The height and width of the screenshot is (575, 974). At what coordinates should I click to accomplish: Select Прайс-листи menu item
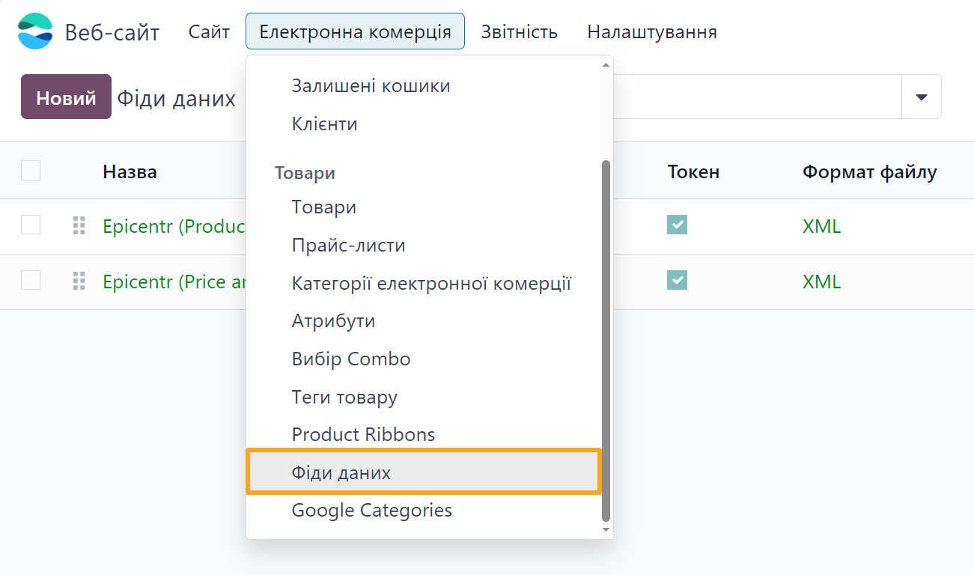pyautogui.click(x=424, y=246)
